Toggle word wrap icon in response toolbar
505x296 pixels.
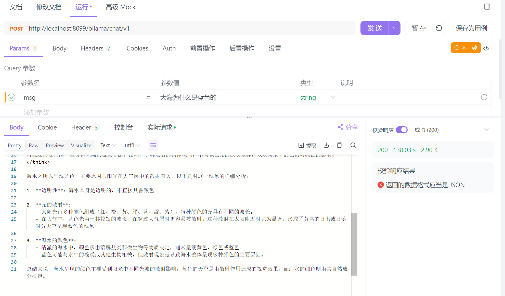[153, 145]
